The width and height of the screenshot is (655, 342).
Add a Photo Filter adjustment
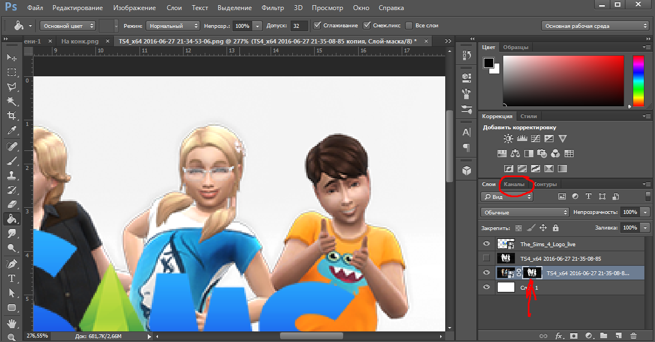point(542,154)
